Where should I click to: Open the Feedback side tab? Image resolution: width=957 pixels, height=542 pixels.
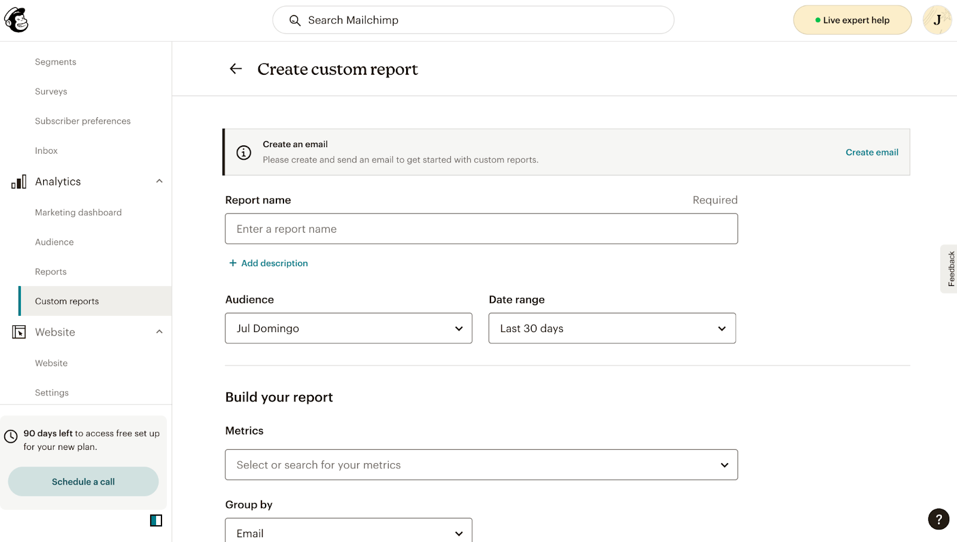[x=950, y=269]
